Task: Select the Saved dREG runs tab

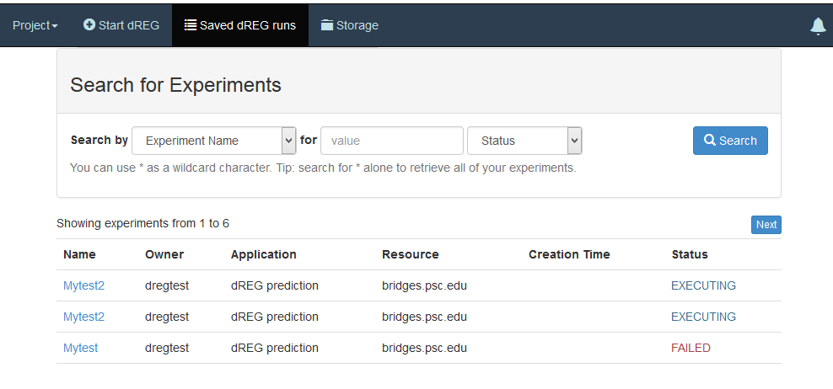Action: (x=240, y=25)
